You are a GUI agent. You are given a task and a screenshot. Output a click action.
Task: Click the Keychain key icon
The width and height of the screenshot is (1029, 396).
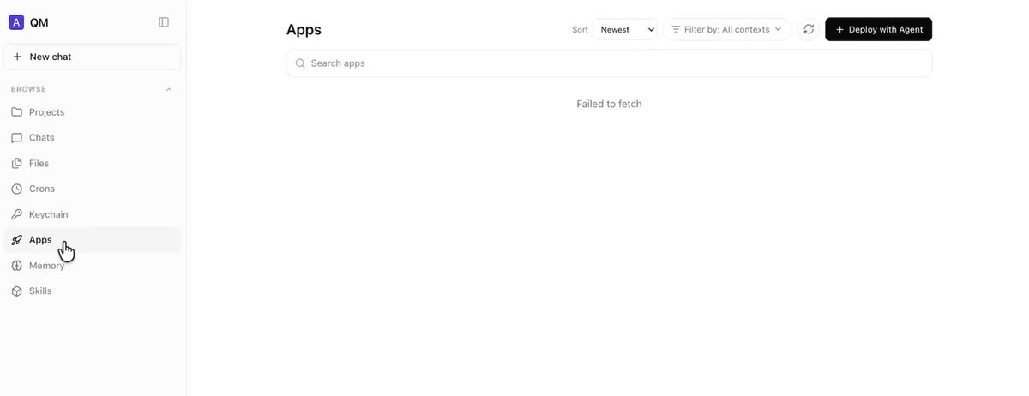coord(16,214)
